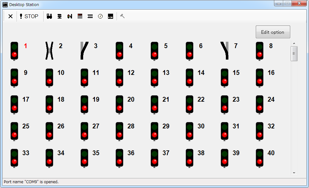
Task: Switch signal number 24
Action: tap(260, 105)
